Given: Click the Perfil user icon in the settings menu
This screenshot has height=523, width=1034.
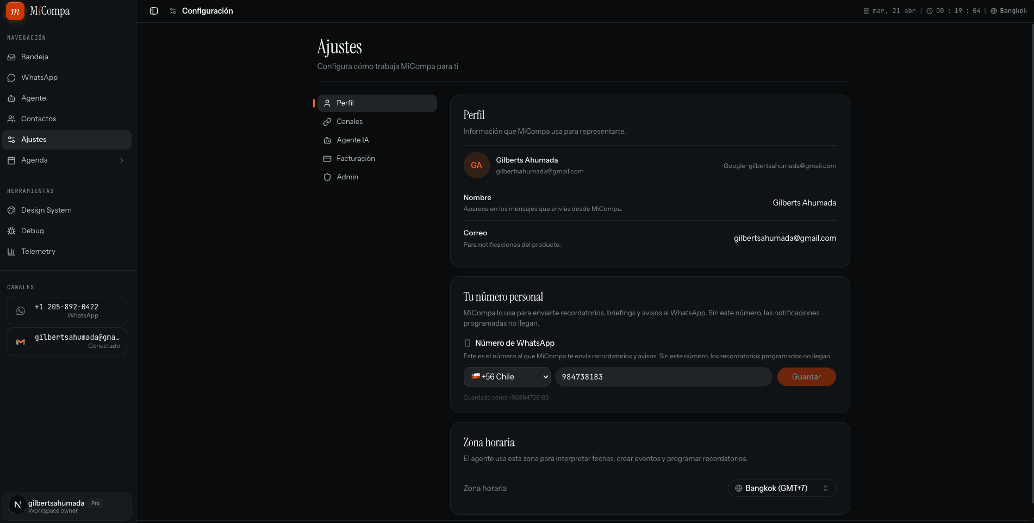Looking at the screenshot, I should (x=327, y=103).
